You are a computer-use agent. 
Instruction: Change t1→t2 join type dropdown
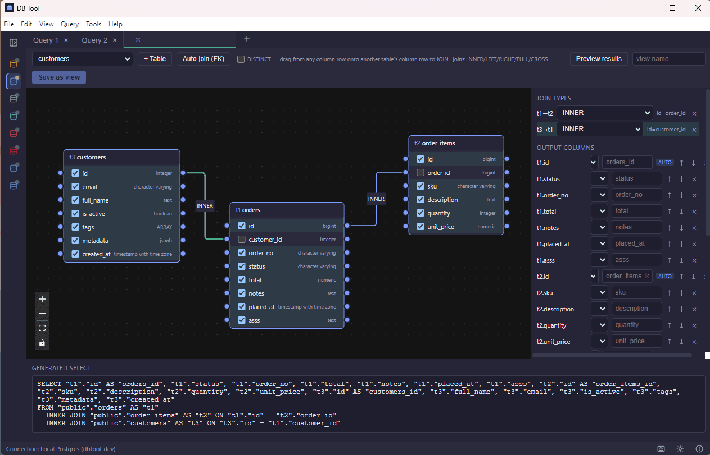[604, 113]
